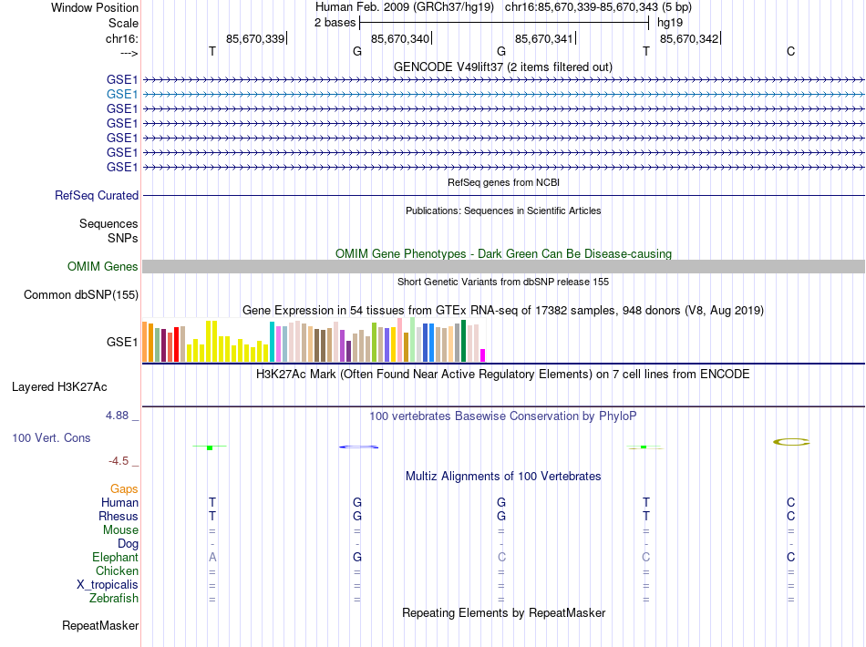The height and width of the screenshot is (647, 866).
Task: Click the OMIM Genes track label
Action: (x=103, y=267)
